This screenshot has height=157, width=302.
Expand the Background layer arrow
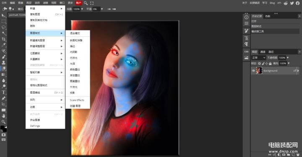pyautogui.click(x=298, y=71)
